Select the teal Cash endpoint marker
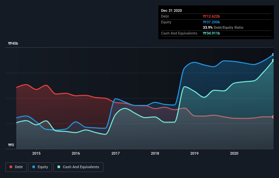Screen dimensions: 279x178 point(273,60)
